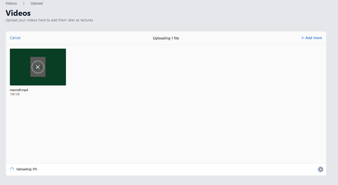Click the 196 MB file size text
The height and width of the screenshot is (185, 338).
pos(15,94)
